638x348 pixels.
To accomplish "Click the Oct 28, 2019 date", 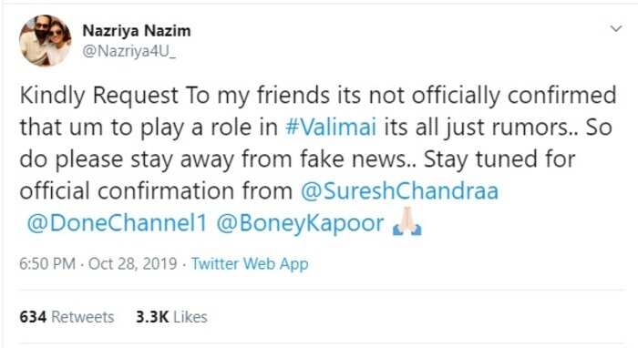I will point(133,263).
